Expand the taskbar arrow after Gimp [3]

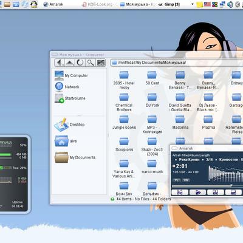coord(192,4)
